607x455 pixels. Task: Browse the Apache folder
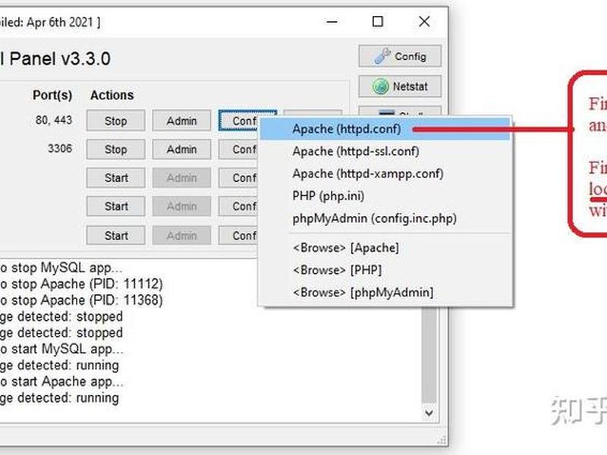click(x=385, y=248)
